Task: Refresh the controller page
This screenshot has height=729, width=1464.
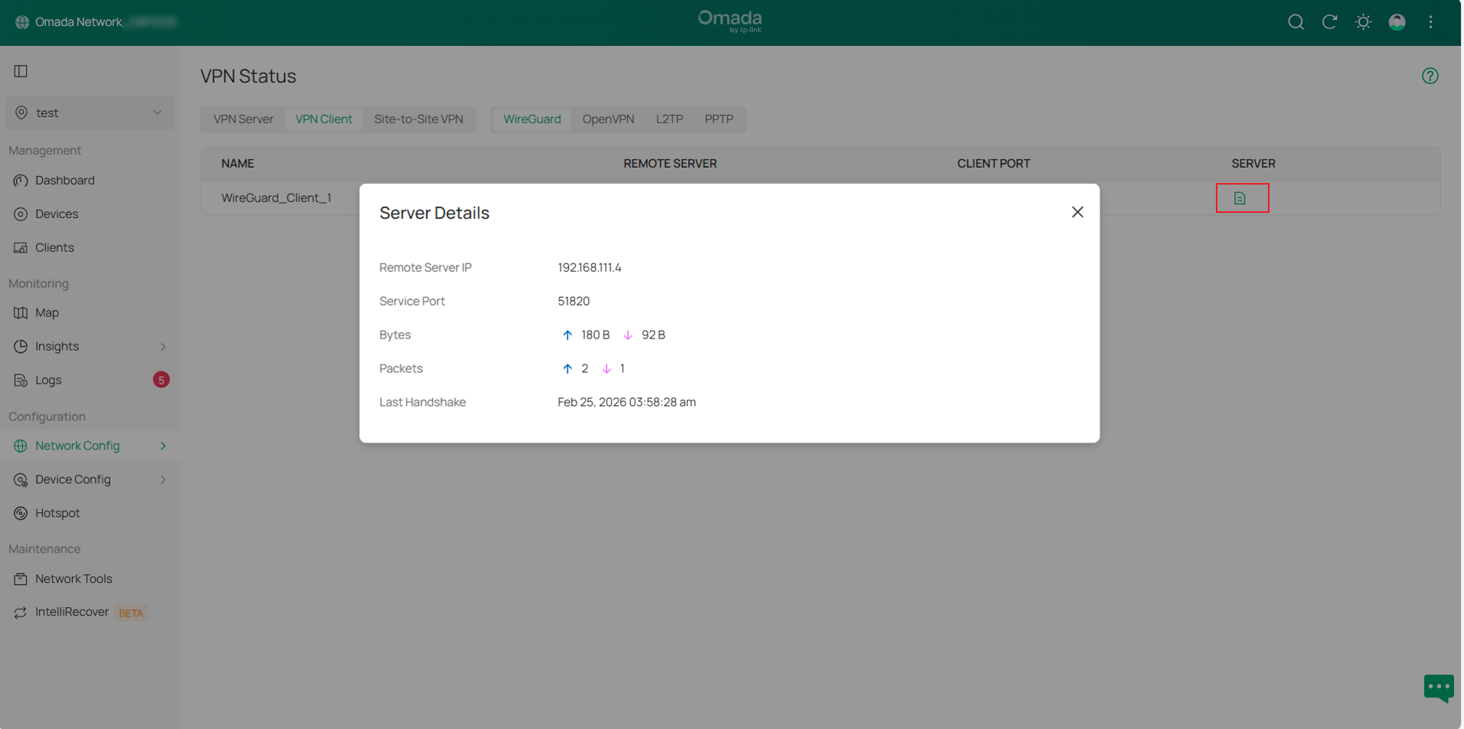Action: 1329,22
